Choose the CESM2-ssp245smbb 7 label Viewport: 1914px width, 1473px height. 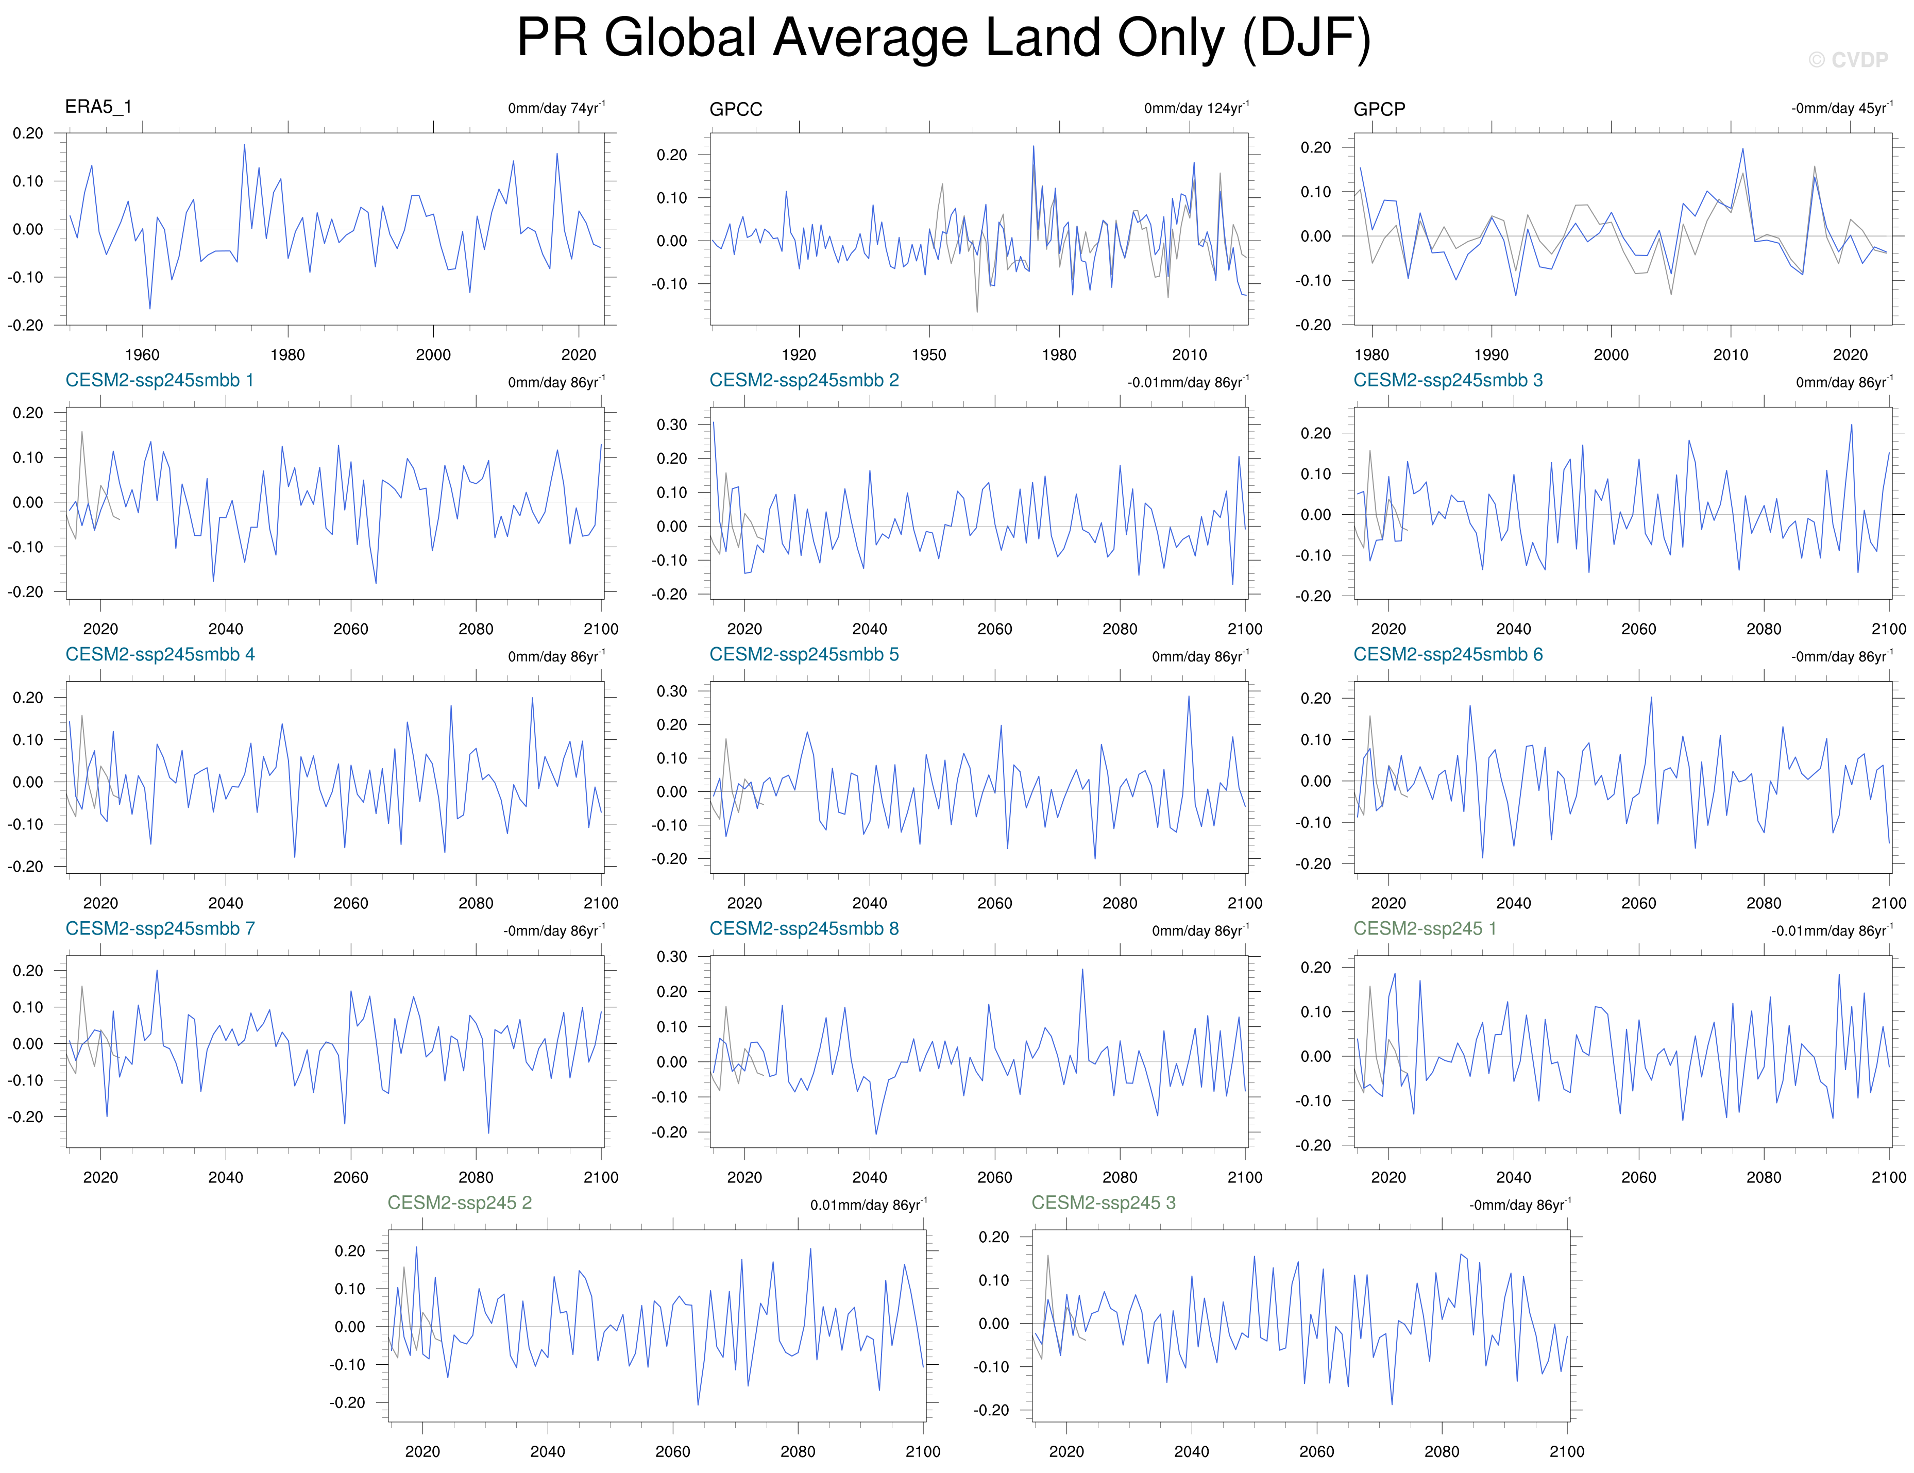pyautogui.click(x=160, y=929)
